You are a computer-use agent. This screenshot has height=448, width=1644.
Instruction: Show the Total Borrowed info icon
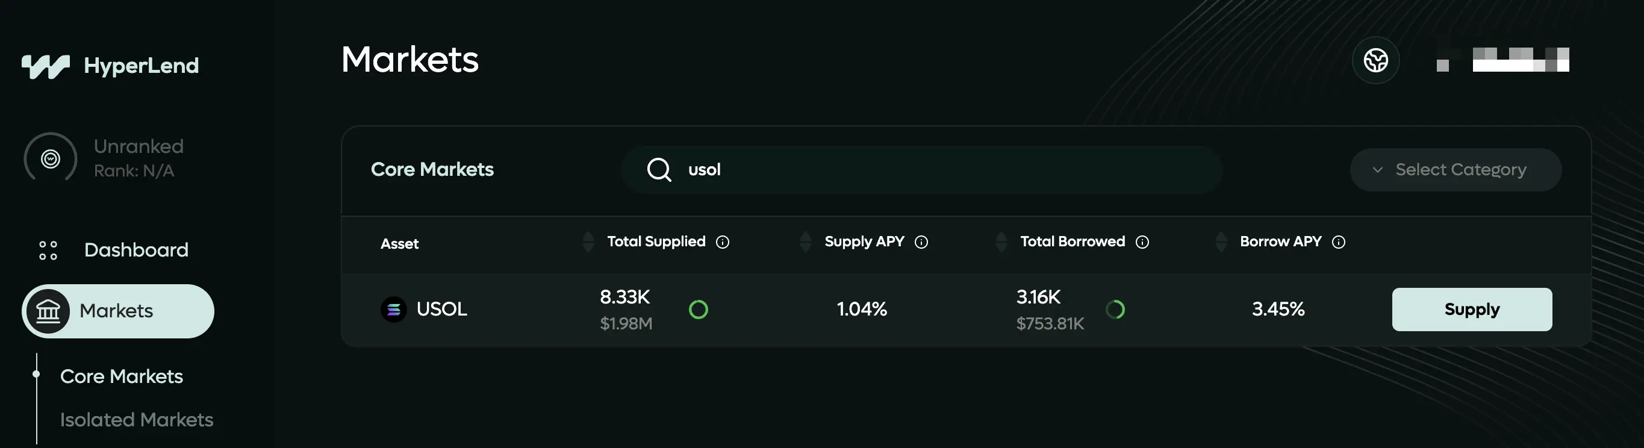click(x=1142, y=242)
